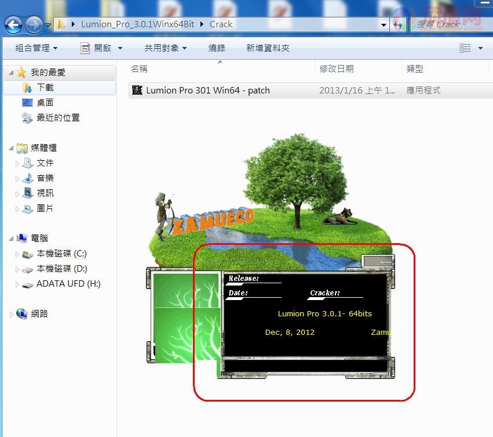Screen dimensions: 493x437
Task: Select Lumion_Pro_3.0.1Winx64Bit in the address path
Action: 138,24
